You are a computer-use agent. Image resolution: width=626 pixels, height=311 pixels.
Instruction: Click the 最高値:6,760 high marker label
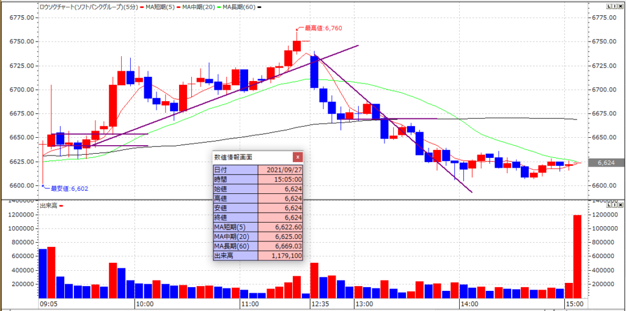[x=323, y=28]
